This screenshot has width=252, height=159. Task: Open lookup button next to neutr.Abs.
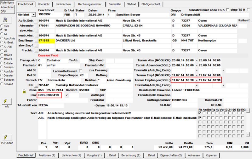click(x=36, y=36)
